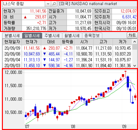Click the 나스닥 종합 index name field
Screen dimensions: 138x130
click(24, 4)
